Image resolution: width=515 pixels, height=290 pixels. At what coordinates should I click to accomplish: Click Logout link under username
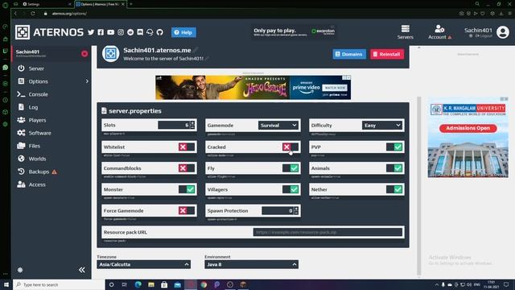coord(484,35)
